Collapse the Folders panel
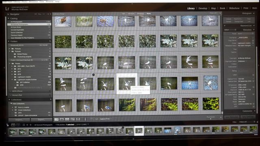260x146 pixels. [9, 41]
